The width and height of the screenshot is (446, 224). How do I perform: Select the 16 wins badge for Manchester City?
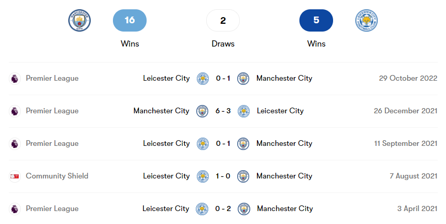(x=130, y=21)
